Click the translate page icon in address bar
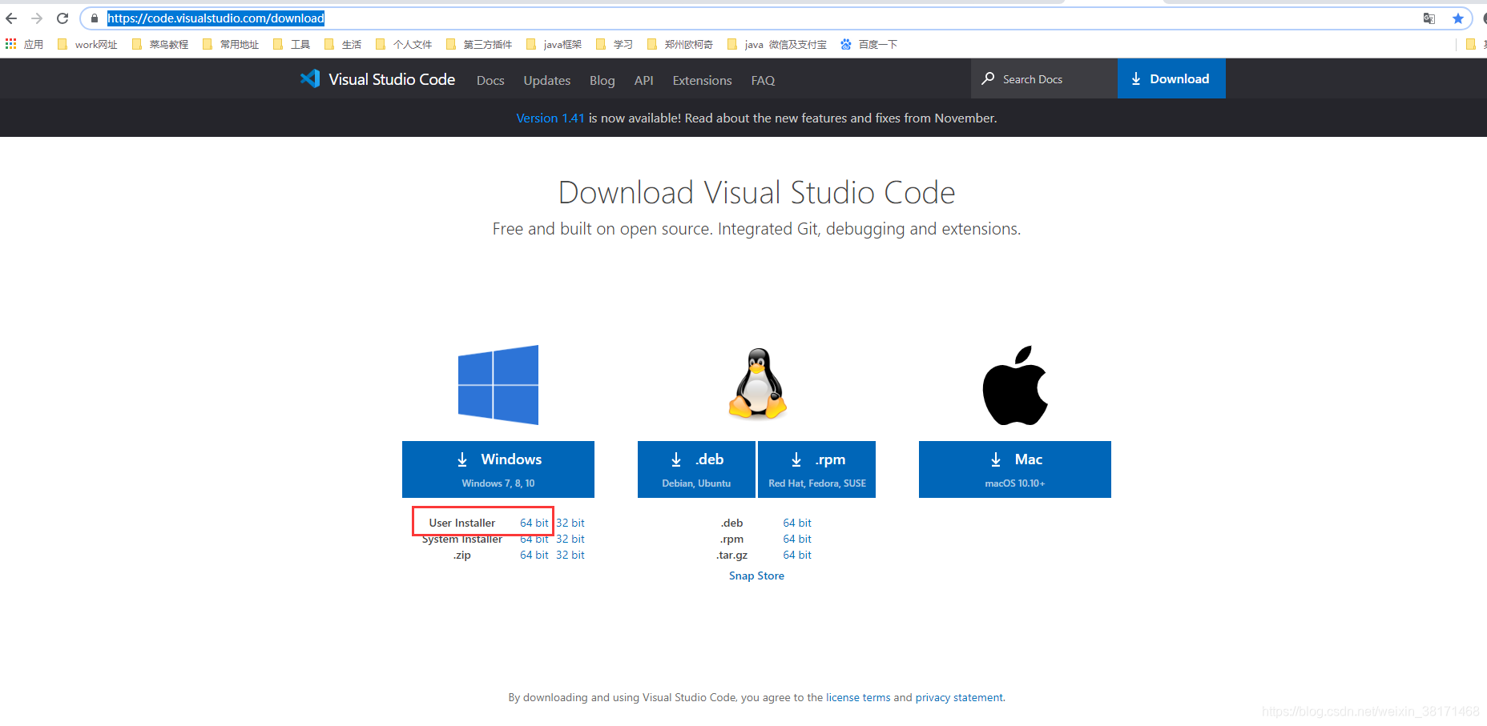Screen dimensions: 1487x726 (1429, 18)
